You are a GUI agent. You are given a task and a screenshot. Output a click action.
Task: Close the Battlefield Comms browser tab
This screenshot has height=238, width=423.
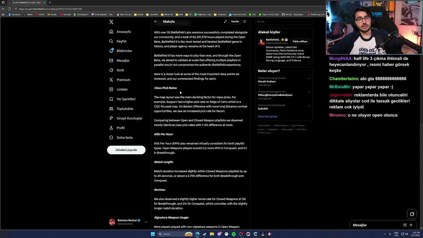click(44, 3)
